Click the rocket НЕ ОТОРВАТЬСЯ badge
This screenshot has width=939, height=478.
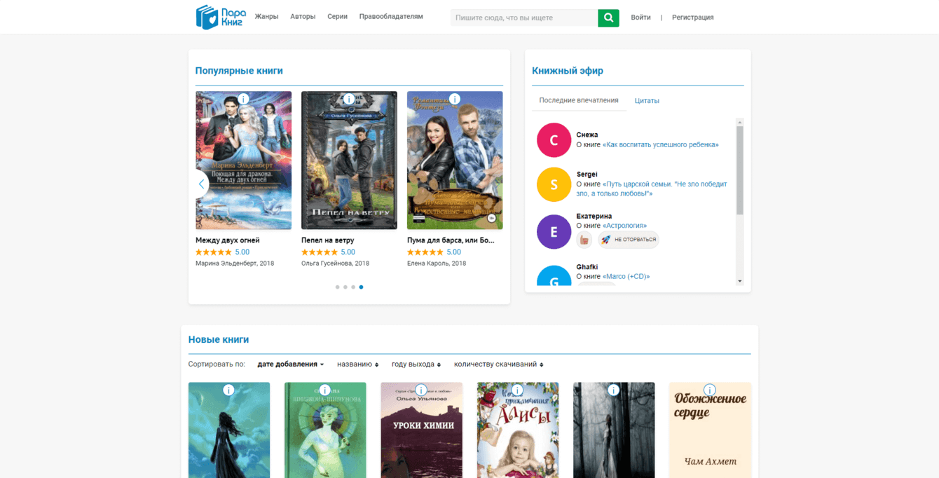click(x=629, y=240)
